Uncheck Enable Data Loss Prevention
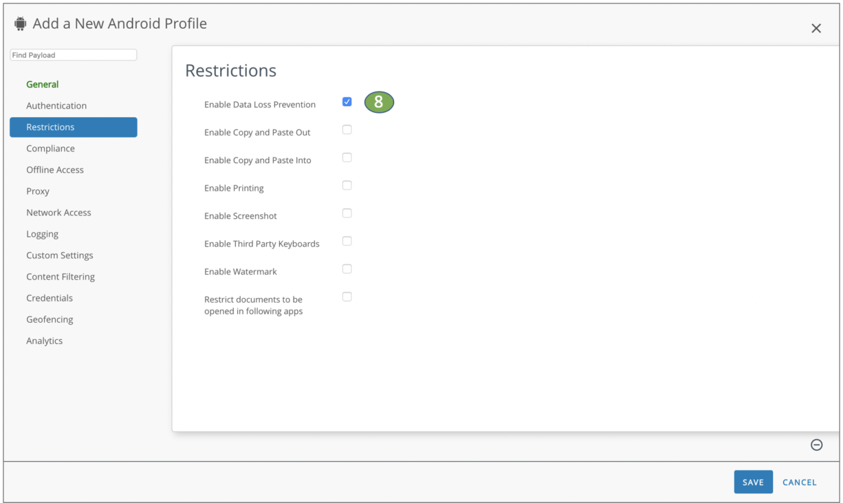The image size is (843, 503). click(x=347, y=101)
